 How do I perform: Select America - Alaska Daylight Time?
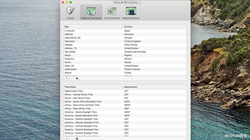(x=125, y=112)
